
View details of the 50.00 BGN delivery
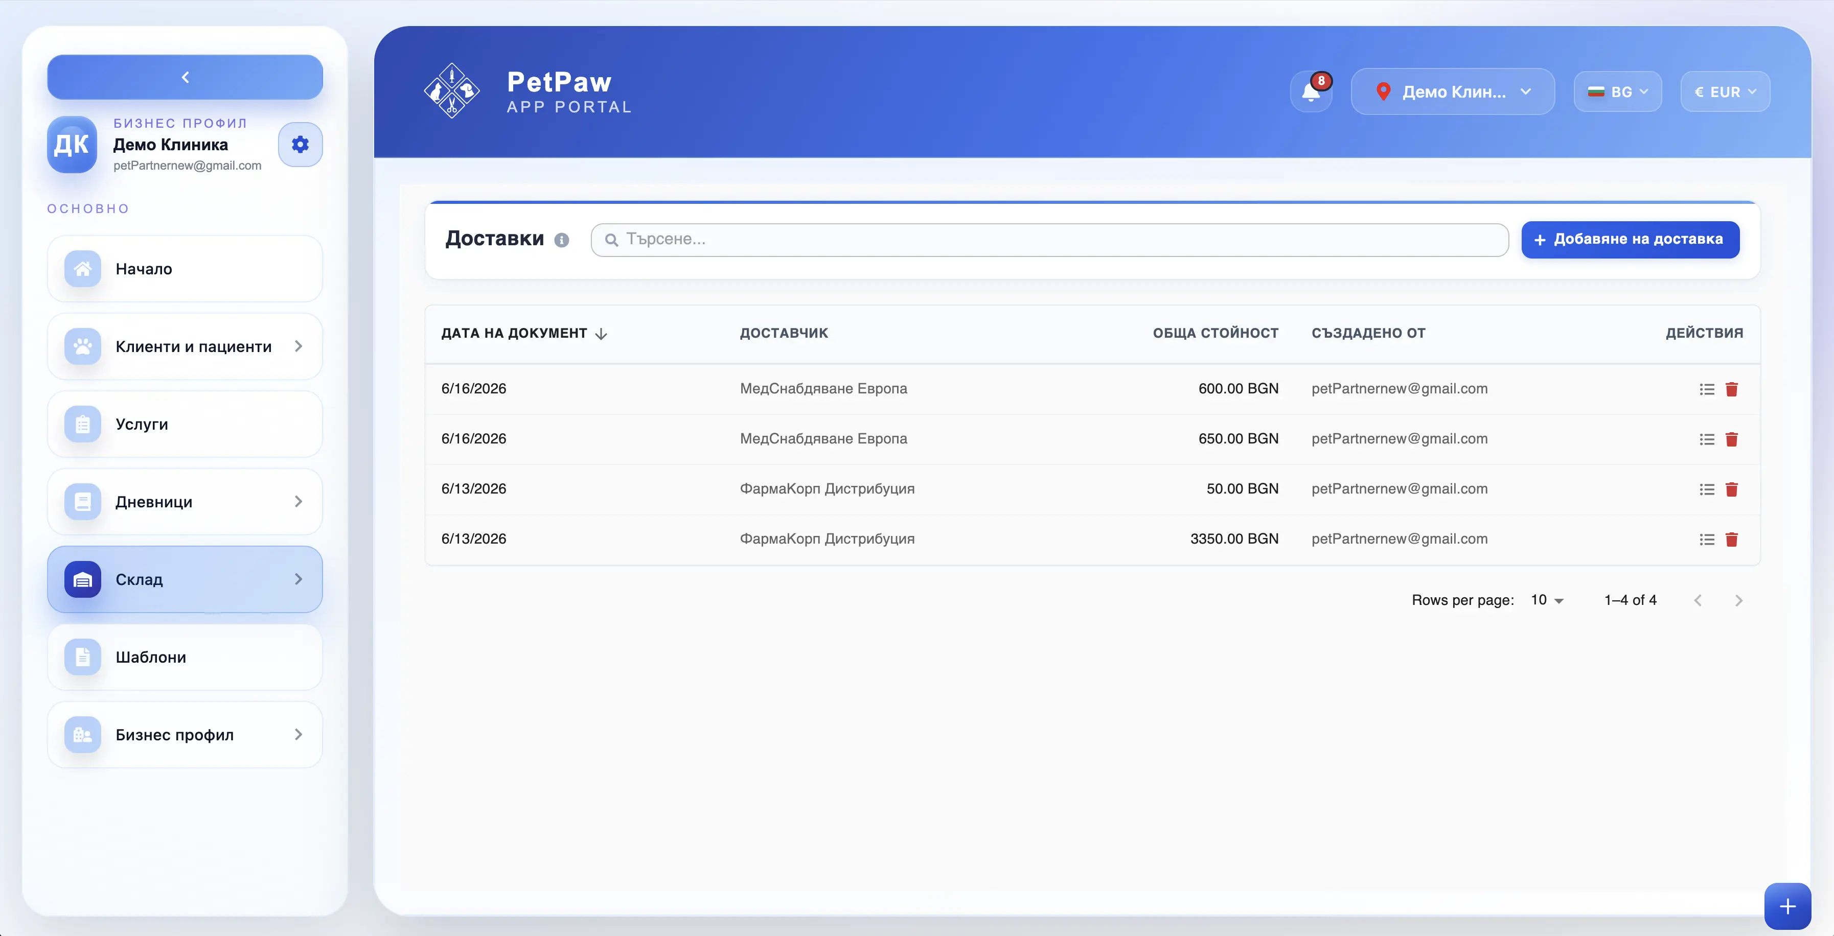1707,489
